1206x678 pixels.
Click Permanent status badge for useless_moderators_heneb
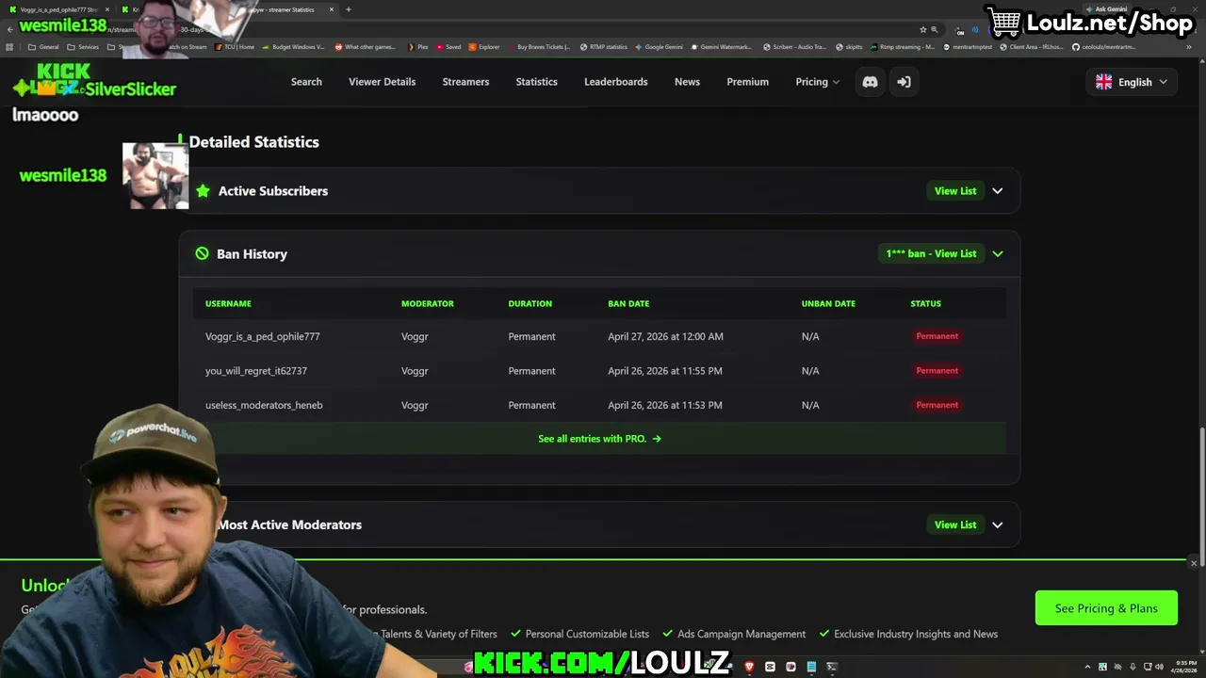(937, 405)
